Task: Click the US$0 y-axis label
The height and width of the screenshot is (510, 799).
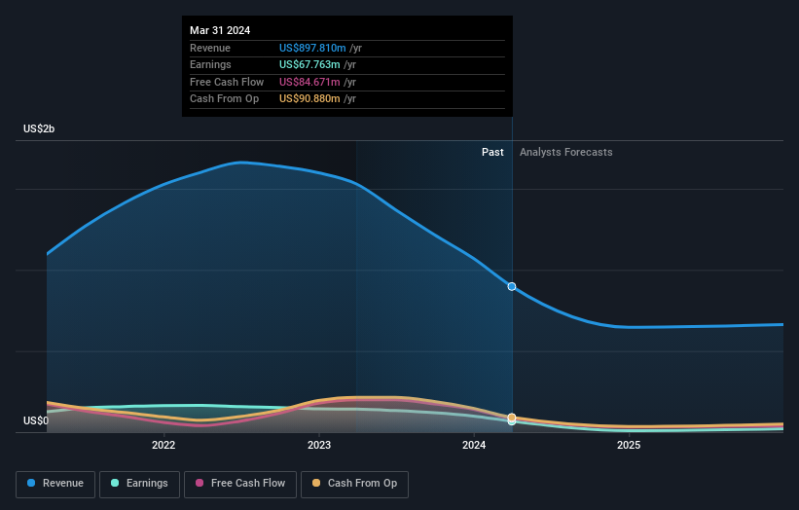Action: [36, 420]
